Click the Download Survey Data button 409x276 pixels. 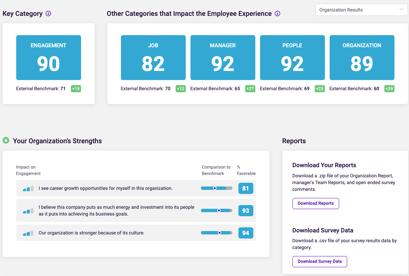click(x=319, y=261)
